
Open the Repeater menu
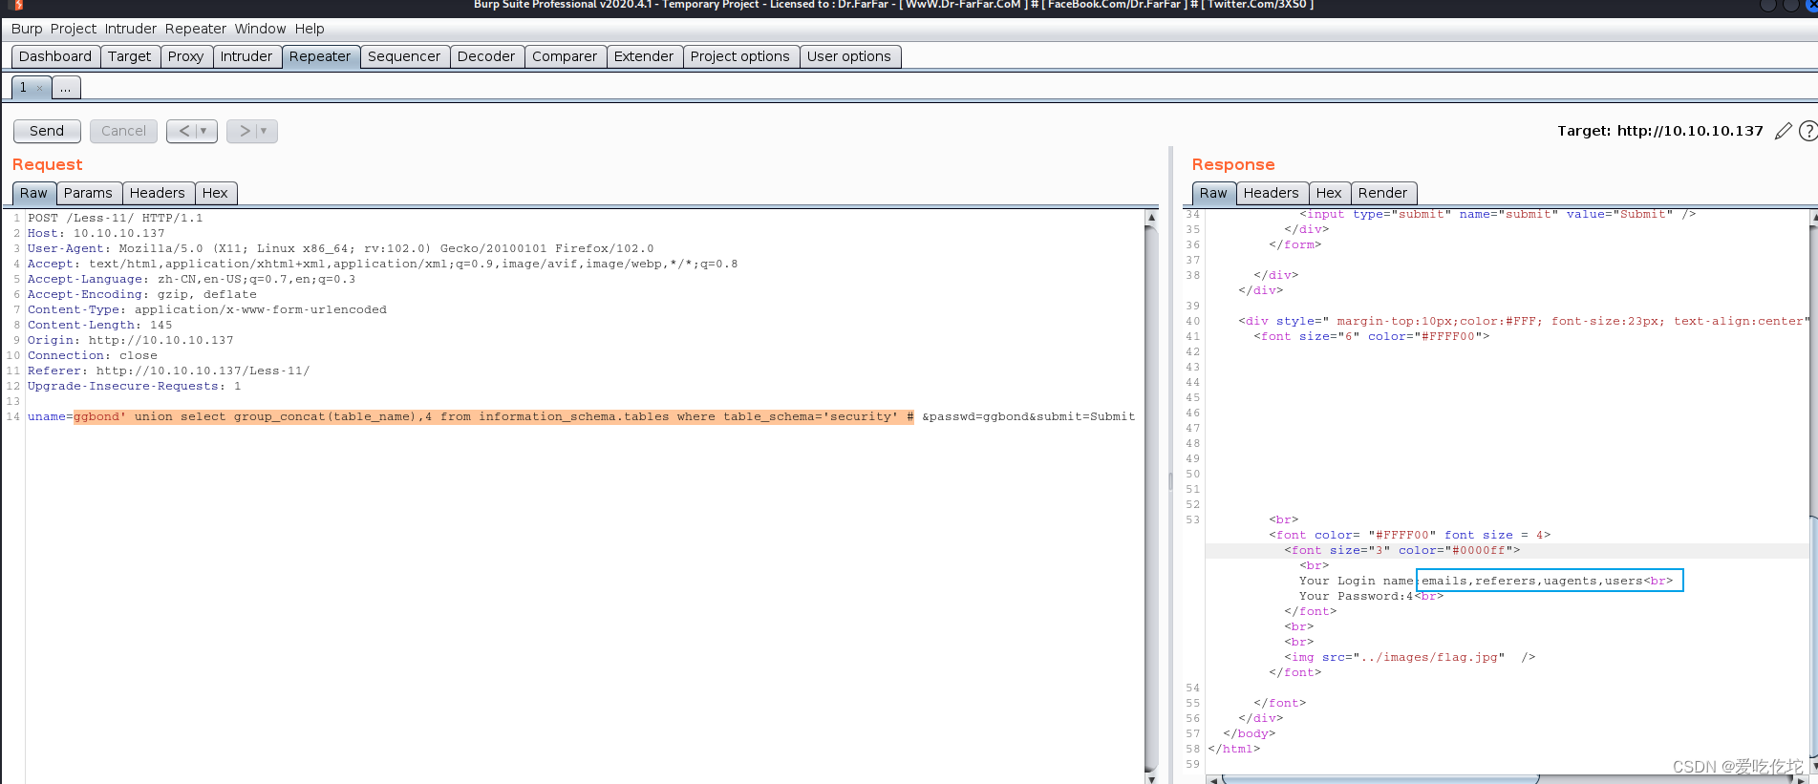point(196,29)
